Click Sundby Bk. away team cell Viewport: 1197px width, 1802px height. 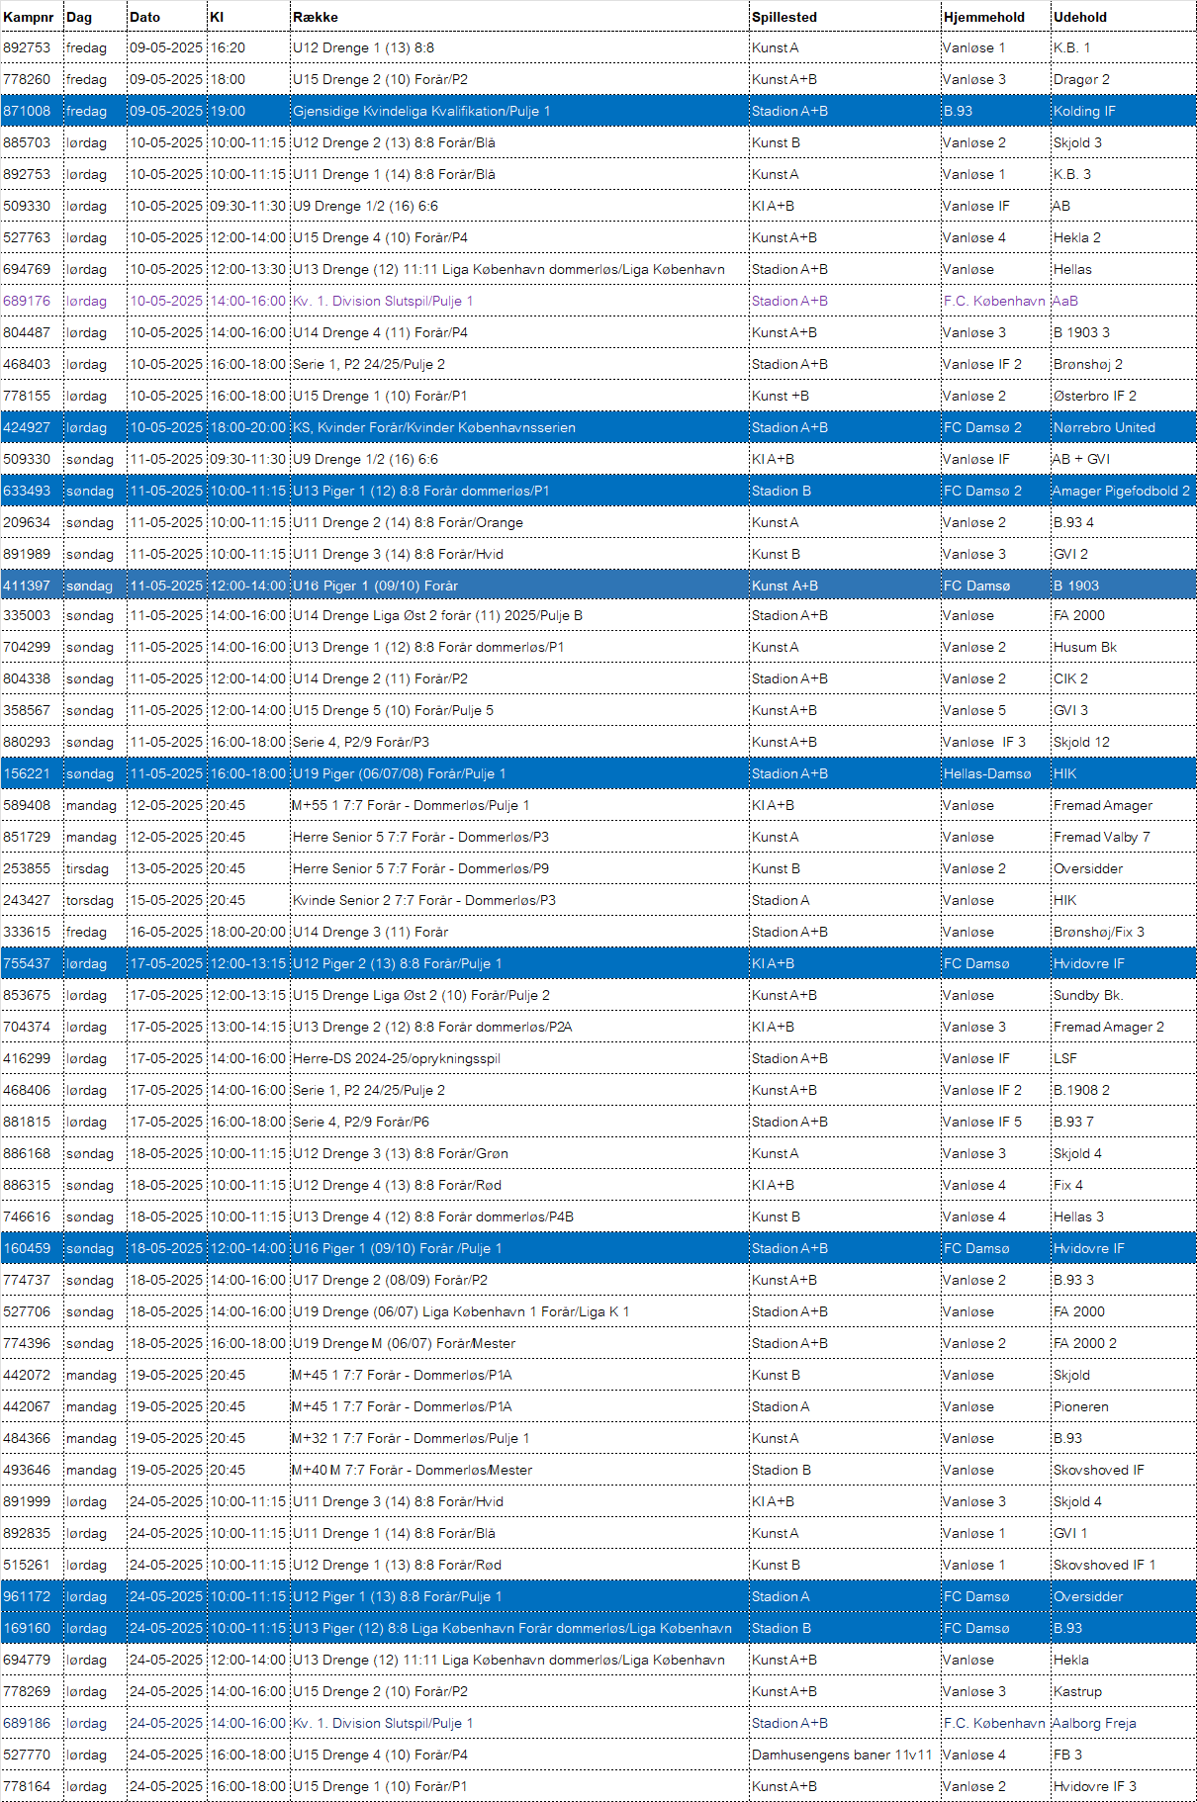[x=1088, y=995]
